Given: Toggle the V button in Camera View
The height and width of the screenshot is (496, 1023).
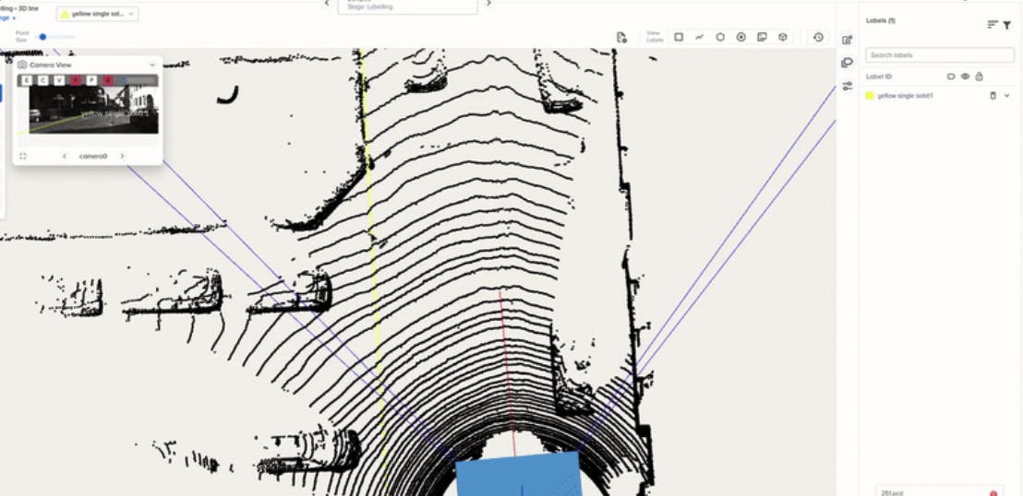Looking at the screenshot, I should [59, 80].
